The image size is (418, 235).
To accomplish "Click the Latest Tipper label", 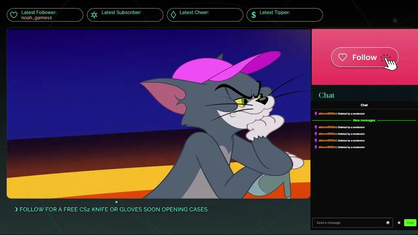I will click(275, 12).
